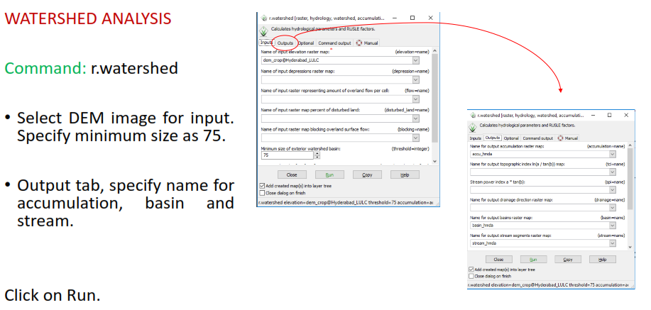Click the title bar icon of the left r.watershed window
651x310 pixels.
pos(263,17)
